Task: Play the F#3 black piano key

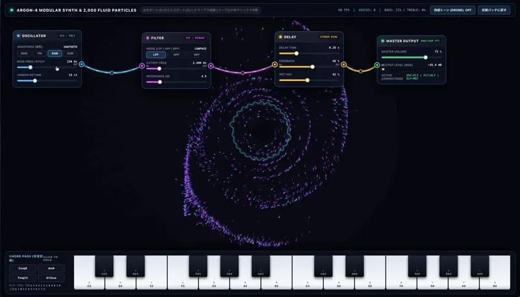Action: click(198, 266)
